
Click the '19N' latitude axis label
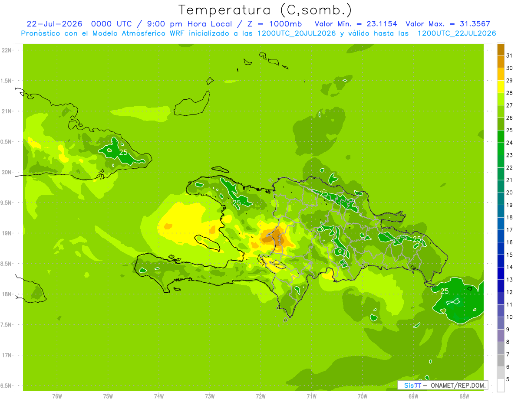7,233
